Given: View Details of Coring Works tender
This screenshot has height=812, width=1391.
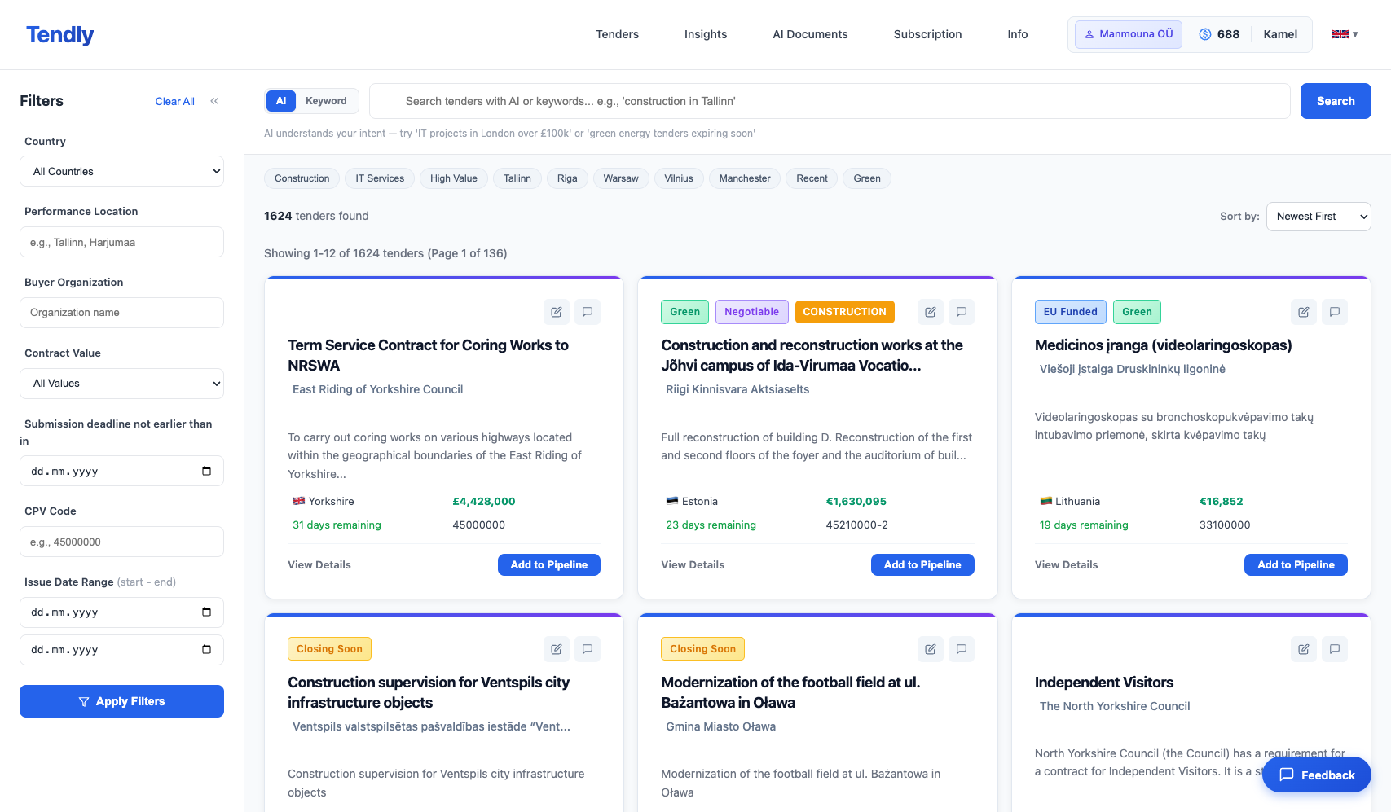Looking at the screenshot, I should click(319, 564).
